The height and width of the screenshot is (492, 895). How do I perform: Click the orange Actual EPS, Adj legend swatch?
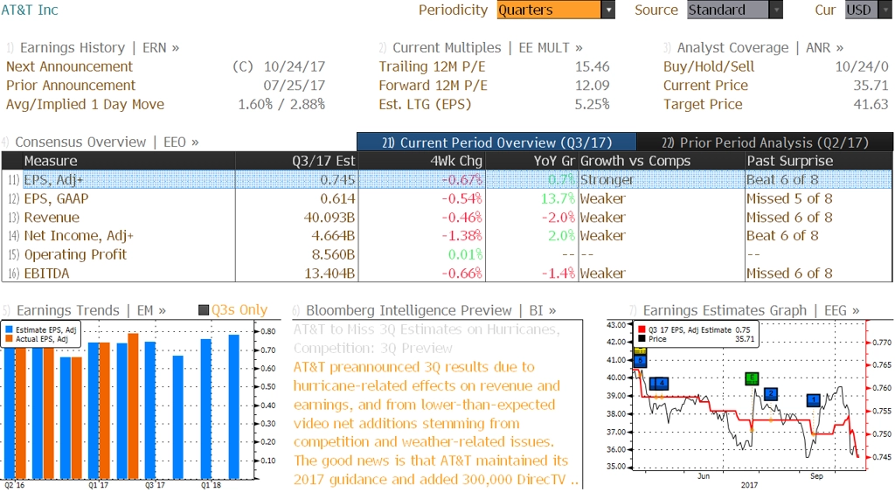9,339
